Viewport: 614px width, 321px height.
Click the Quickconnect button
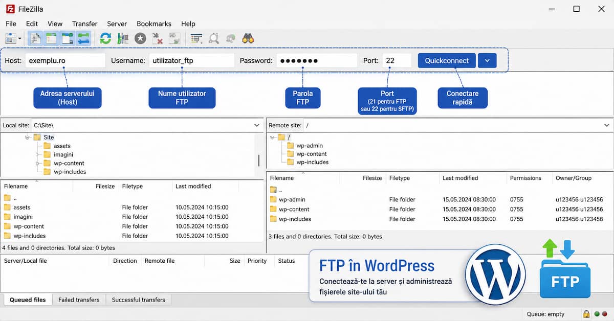click(x=447, y=60)
